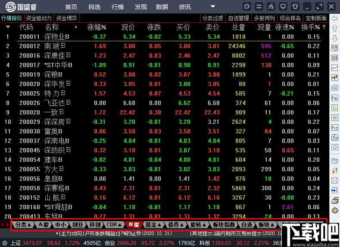Open the f(x) indicator formula icon in sidebar
This screenshot has width=340, height=247.
tap(334, 137)
